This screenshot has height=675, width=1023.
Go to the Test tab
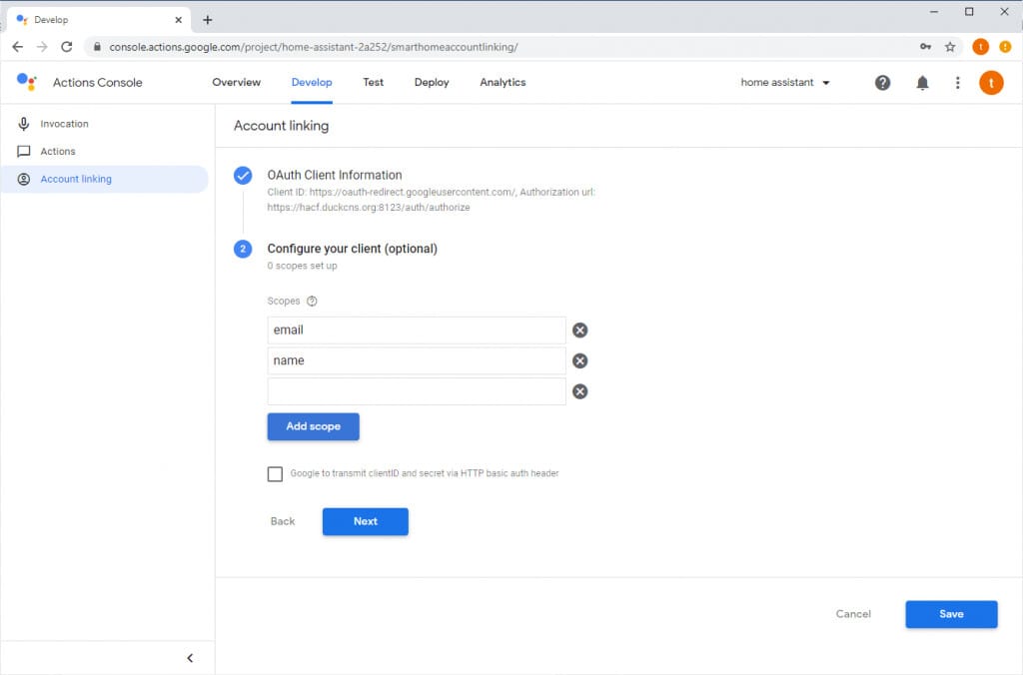point(374,82)
